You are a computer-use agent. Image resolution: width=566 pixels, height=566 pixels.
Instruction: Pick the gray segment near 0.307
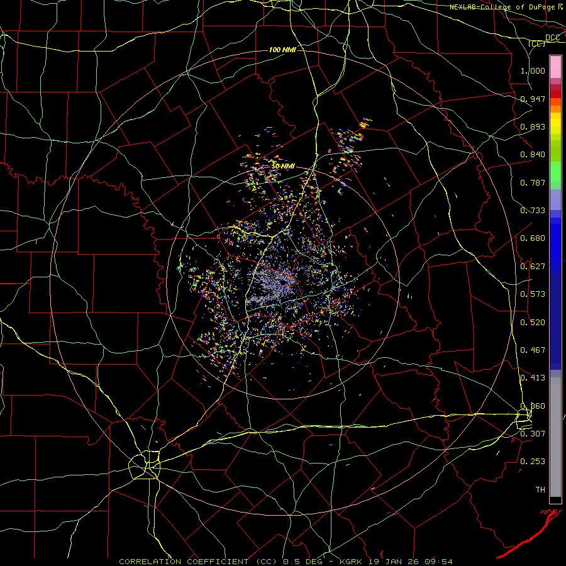555,437
